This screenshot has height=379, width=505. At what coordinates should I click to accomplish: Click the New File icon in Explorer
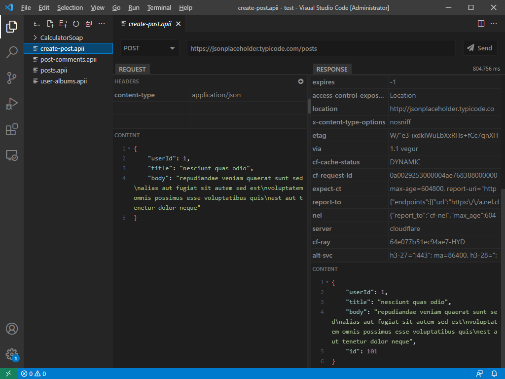(50, 24)
